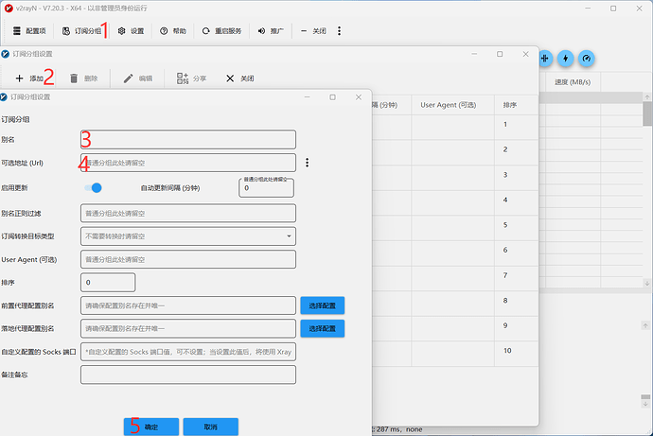Click 选择配置 button for 落地代理
This screenshot has height=436, width=653.
pos(323,329)
